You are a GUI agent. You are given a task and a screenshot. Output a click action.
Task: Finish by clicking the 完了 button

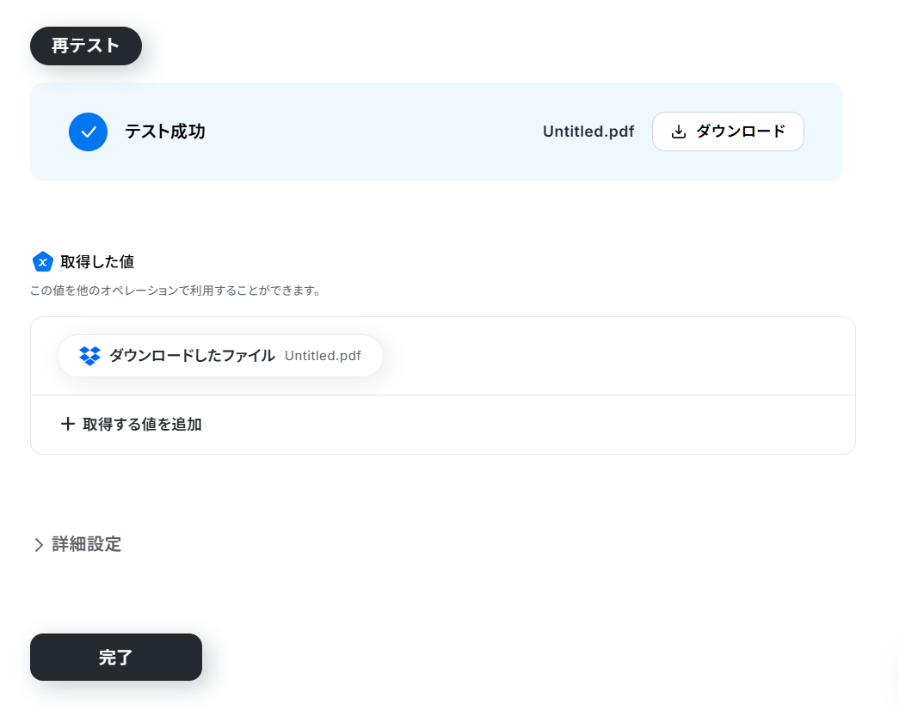pyautogui.click(x=116, y=658)
